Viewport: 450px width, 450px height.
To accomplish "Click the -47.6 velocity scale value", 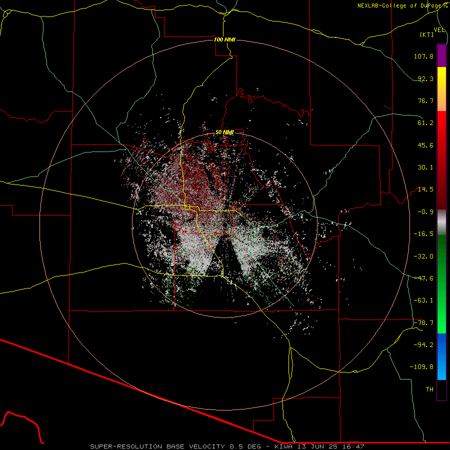I will tap(423, 278).
